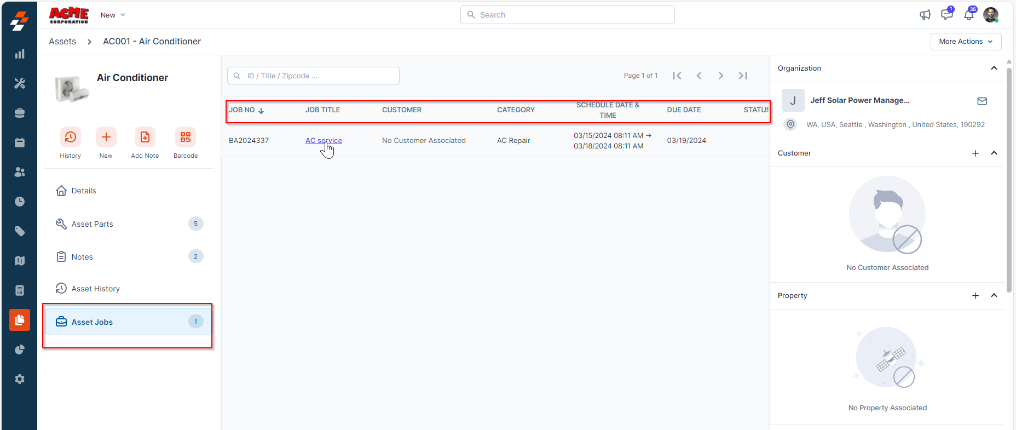Click the New plus icon under Air Conditioner

coord(106,137)
